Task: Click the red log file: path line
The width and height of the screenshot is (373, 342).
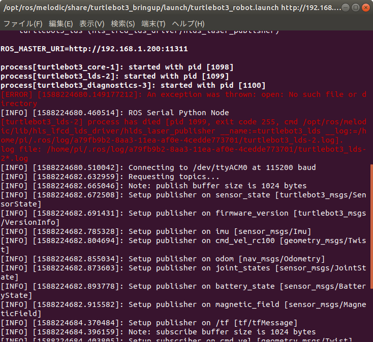Action: tap(183, 154)
